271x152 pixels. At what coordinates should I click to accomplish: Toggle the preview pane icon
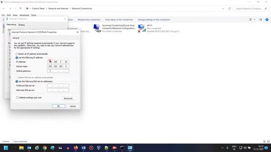point(260,20)
